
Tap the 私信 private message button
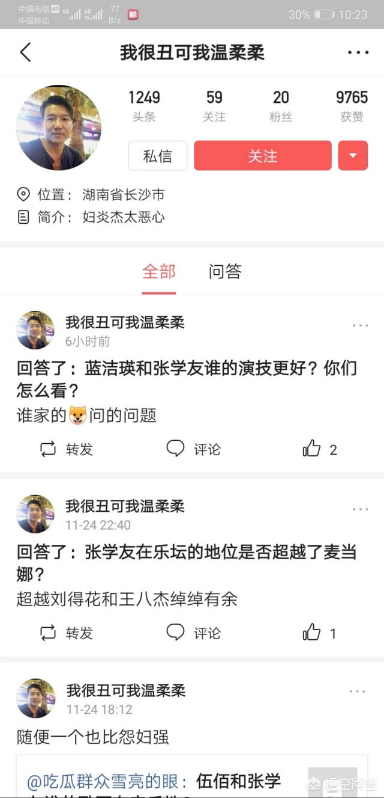pos(158,156)
